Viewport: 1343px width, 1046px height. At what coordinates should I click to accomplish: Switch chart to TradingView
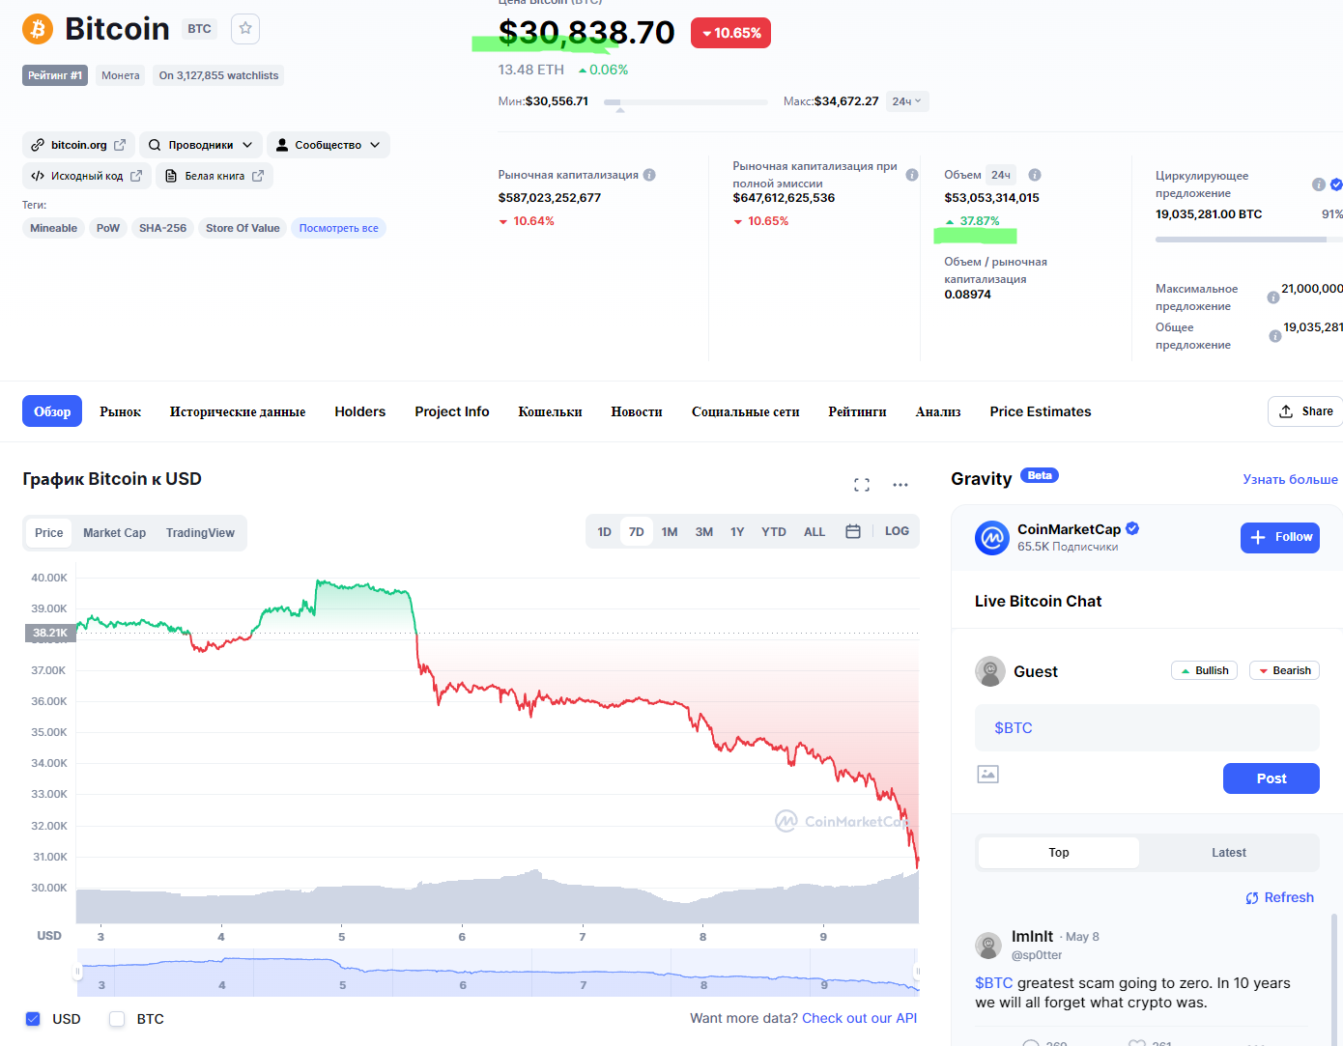pyautogui.click(x=200, y=533)
